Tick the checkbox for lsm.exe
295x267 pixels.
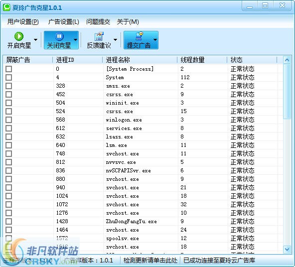[8, 145]
